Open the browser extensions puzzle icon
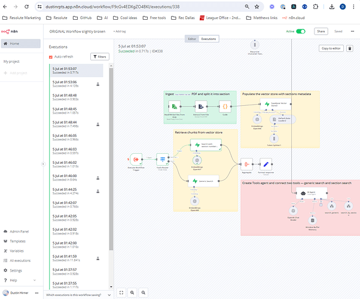 pyautogui.click(x=316, y=7)
